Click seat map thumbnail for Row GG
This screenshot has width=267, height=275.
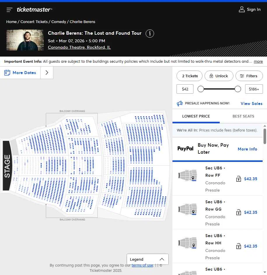point(188,209)
